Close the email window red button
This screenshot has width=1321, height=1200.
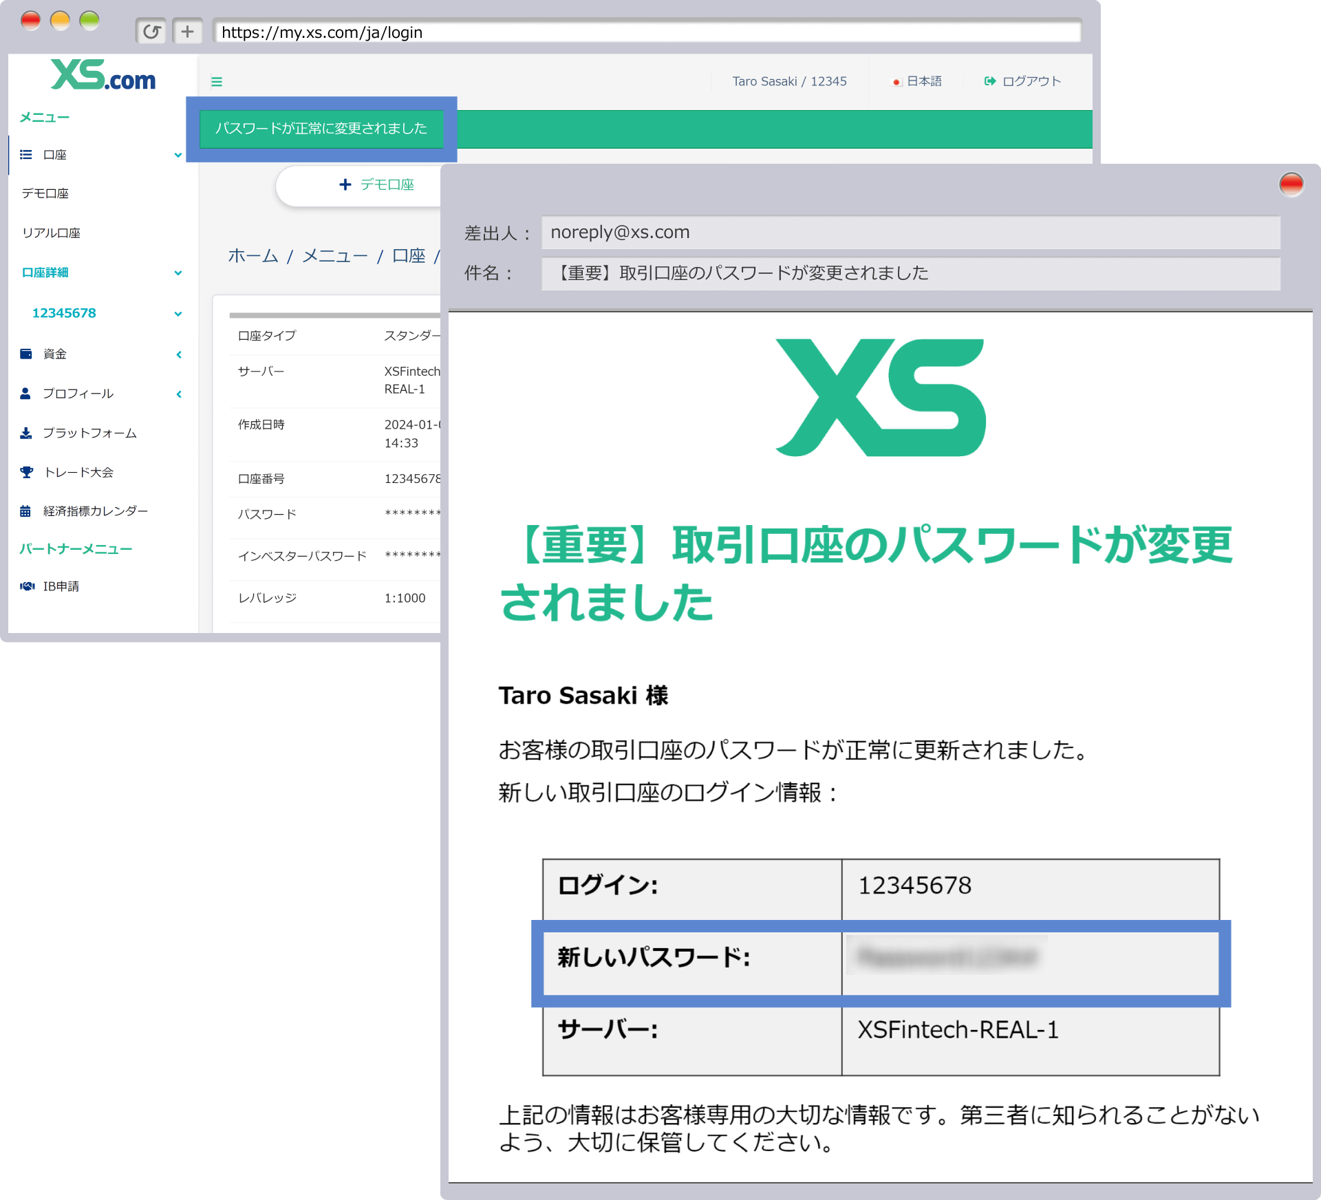pyautogui.click(x=1291, y=184)
